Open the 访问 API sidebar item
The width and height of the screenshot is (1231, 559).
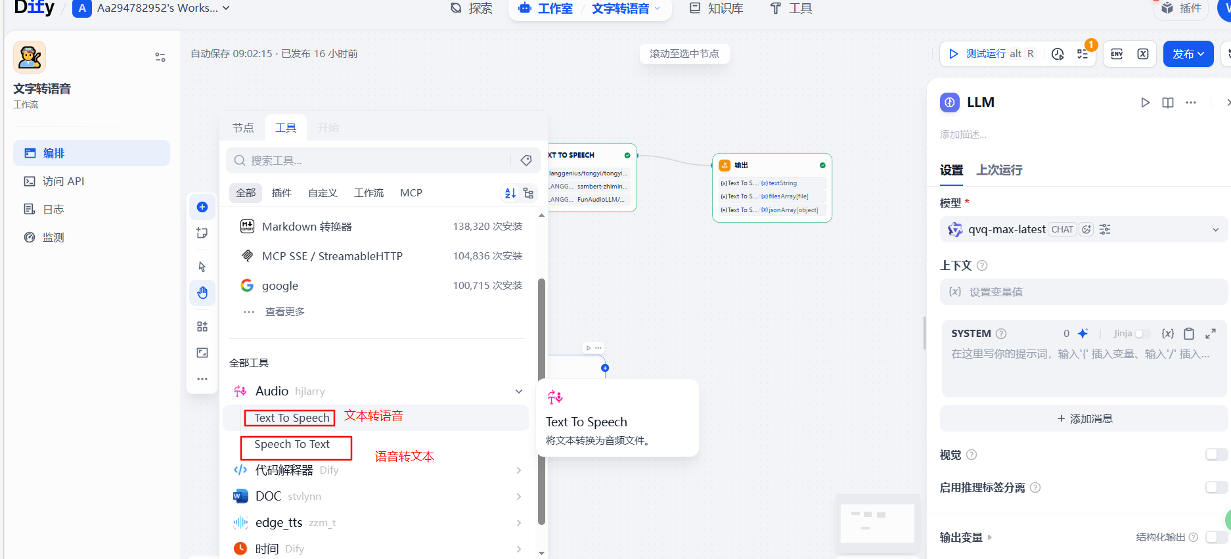coord(91,181)
